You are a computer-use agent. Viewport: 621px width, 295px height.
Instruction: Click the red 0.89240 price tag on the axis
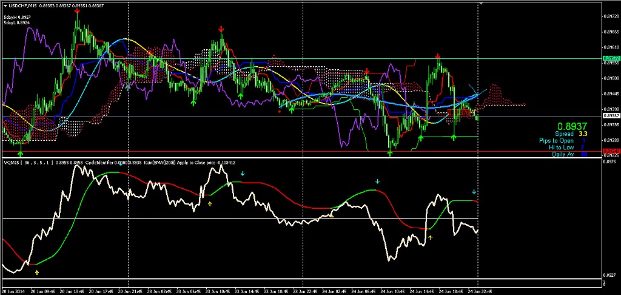tap(611, 152)
